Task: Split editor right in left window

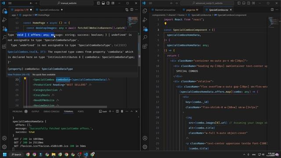Action: point(132,10)
